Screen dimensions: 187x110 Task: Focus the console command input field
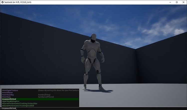click(x=93, y=108)
